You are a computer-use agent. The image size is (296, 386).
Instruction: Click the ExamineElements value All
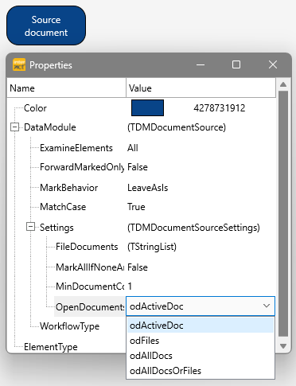pyautogui.click(x=133, y=148)
